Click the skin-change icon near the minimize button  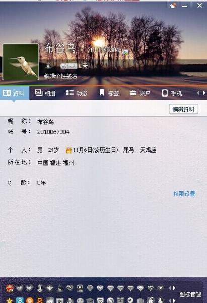pos(173,5)
